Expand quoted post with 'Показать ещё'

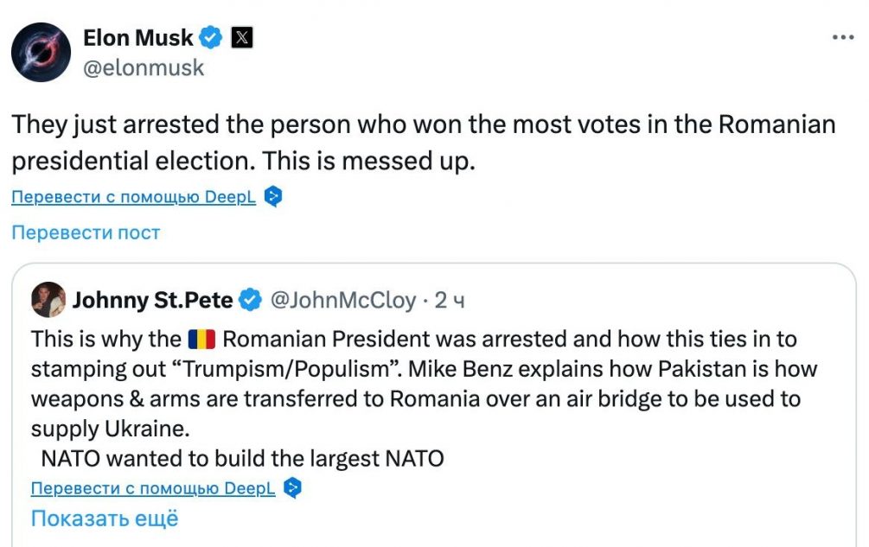tap(105, 518)
